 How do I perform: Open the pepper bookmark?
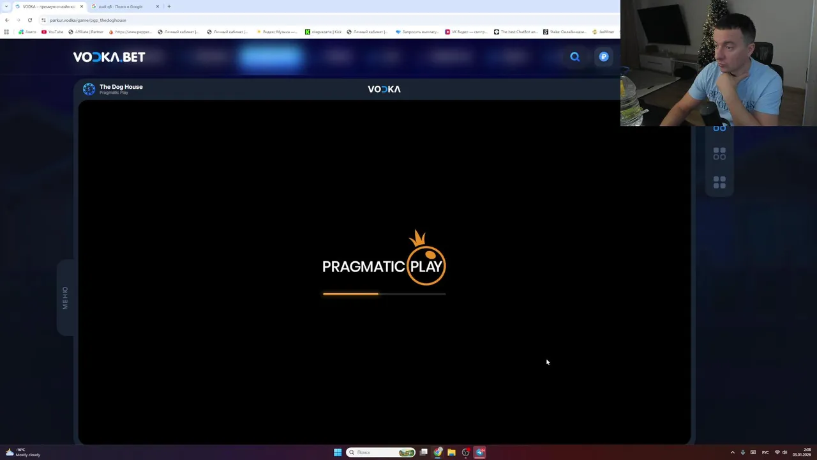tap(130, 31)
